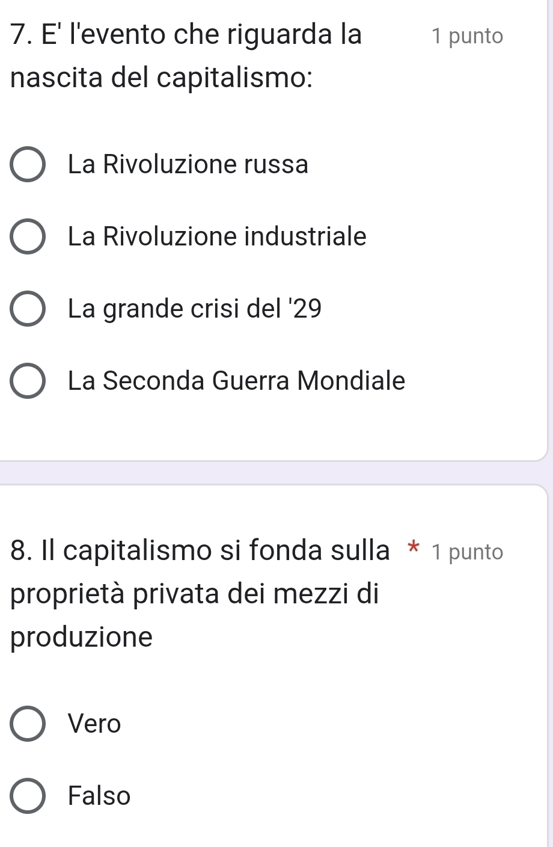Click the 'La Rivoluzione industriale' label text
This screenshot has height=847, width=553.
coord(217,237)
